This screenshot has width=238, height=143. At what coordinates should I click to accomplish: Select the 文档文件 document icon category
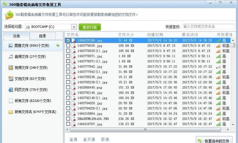pos(11,78)
